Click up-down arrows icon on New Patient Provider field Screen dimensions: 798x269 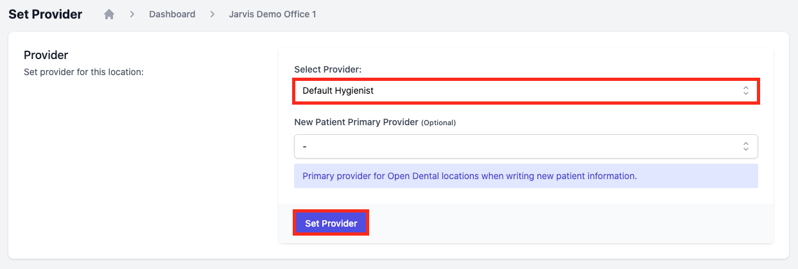tap(745, 146)
